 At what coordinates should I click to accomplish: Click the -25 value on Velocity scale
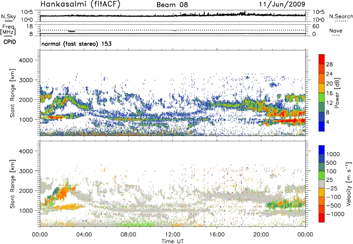coord(332,188)
